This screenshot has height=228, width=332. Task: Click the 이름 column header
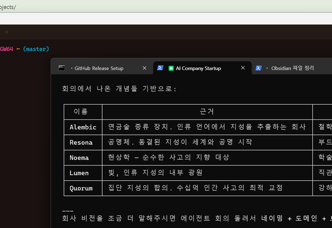(81, 112)
